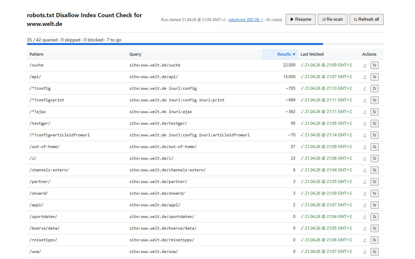Click the blue query progress bar
415x259 pixels.
pos(175,44)
